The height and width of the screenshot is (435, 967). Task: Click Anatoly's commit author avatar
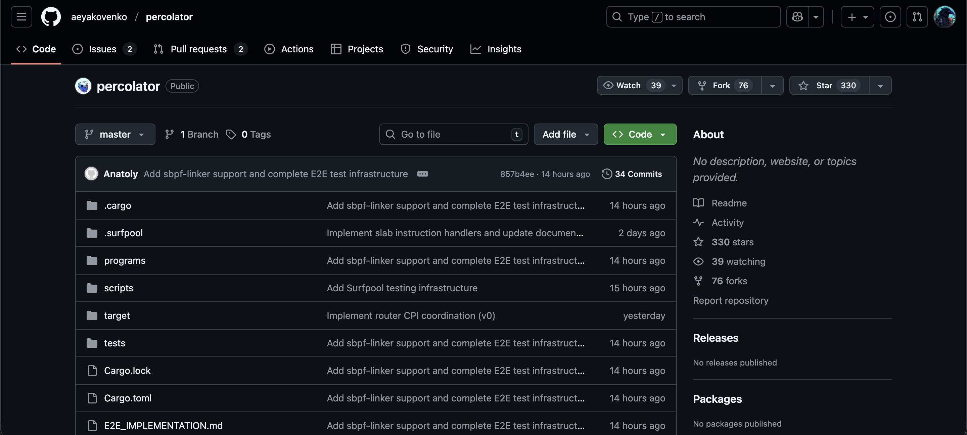[91, 174]
